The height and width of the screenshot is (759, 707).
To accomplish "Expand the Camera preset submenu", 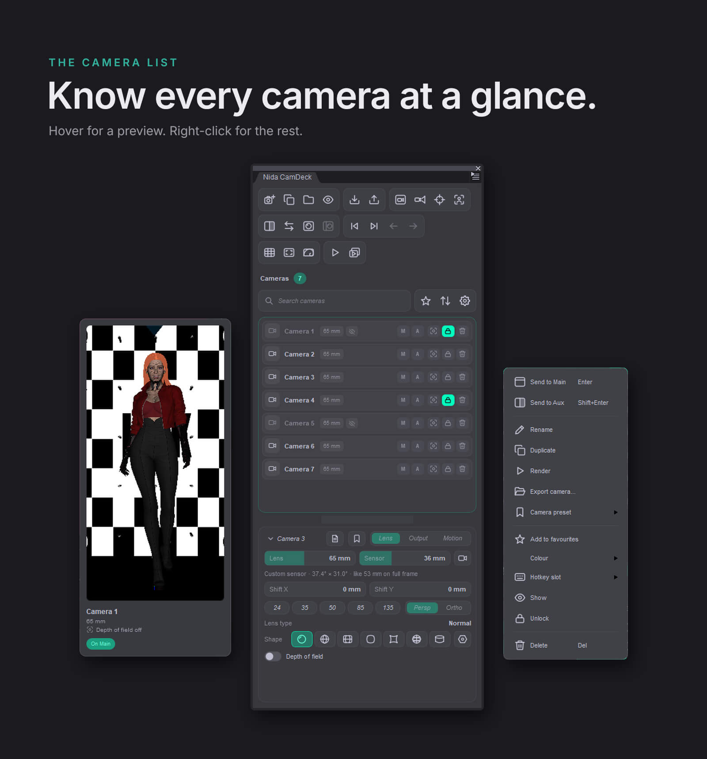I will coord(565,512).
